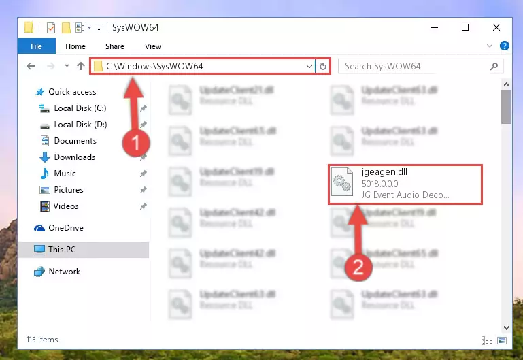The image size is (523, 360).
Task: Click the Music note icon
Action: 45,174
